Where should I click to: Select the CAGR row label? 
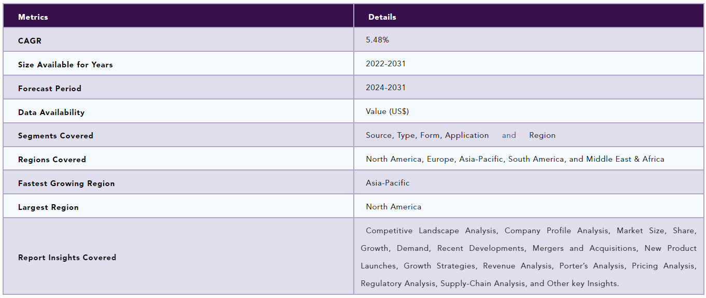(30, 41)
